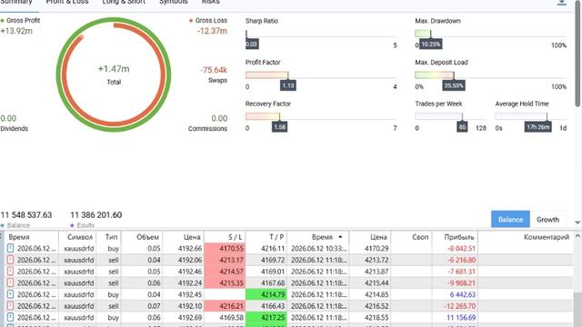Click the close price 4216.52
The image size is (582, 327).
(376, 306)
